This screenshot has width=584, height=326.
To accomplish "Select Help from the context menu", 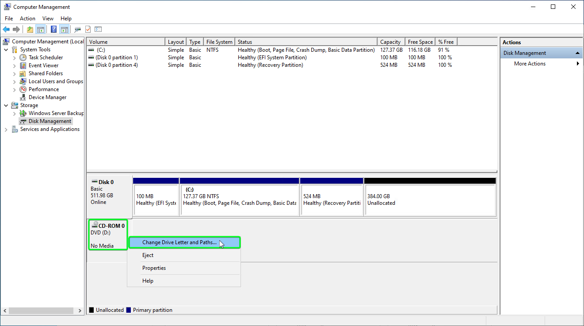I will 184,281.
